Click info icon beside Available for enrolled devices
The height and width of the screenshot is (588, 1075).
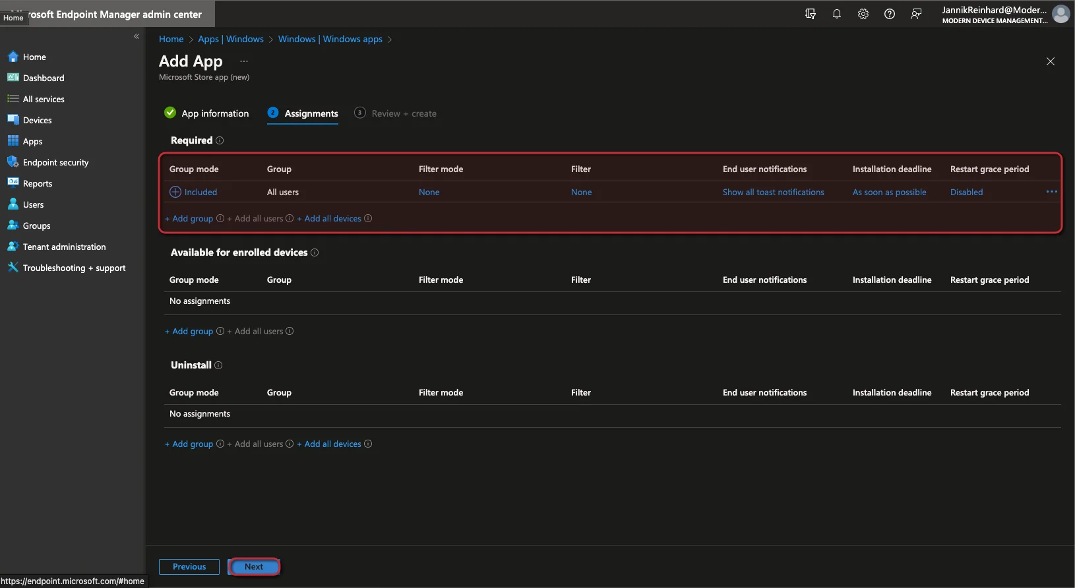click(315, 252)
